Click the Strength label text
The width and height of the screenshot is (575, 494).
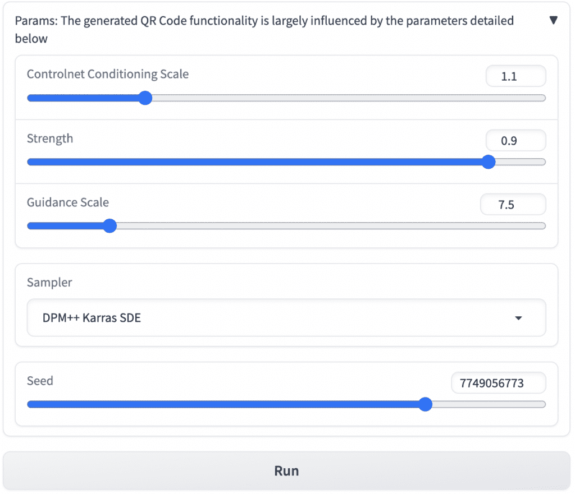(50, 138)
